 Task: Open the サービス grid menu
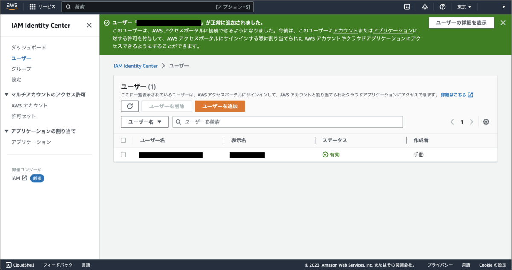42,7
